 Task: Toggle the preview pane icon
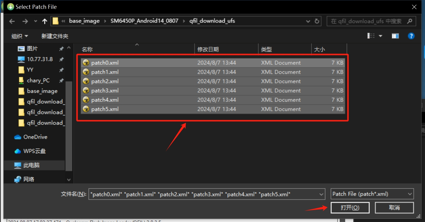pos(395,36)
